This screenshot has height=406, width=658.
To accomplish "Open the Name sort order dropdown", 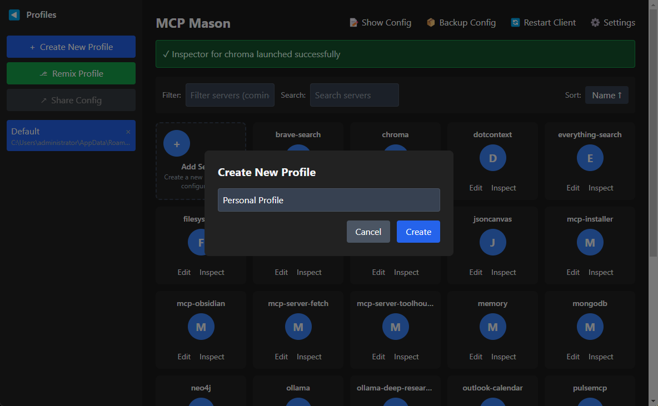I will [606, 95].
